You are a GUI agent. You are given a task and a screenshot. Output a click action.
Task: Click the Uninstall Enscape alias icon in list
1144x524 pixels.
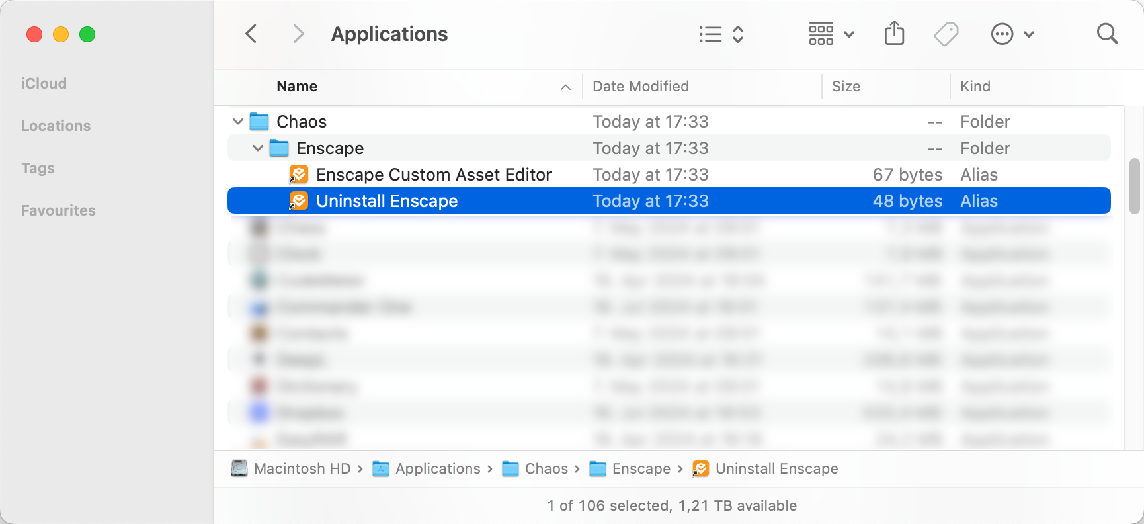[298, 201]
